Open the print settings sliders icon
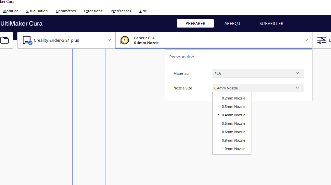This screenshot has width=331, height=185. click(321, 40)
